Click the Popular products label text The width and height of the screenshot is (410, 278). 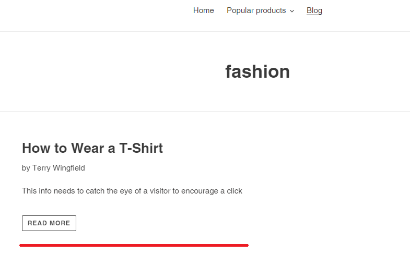pos(256,10)
